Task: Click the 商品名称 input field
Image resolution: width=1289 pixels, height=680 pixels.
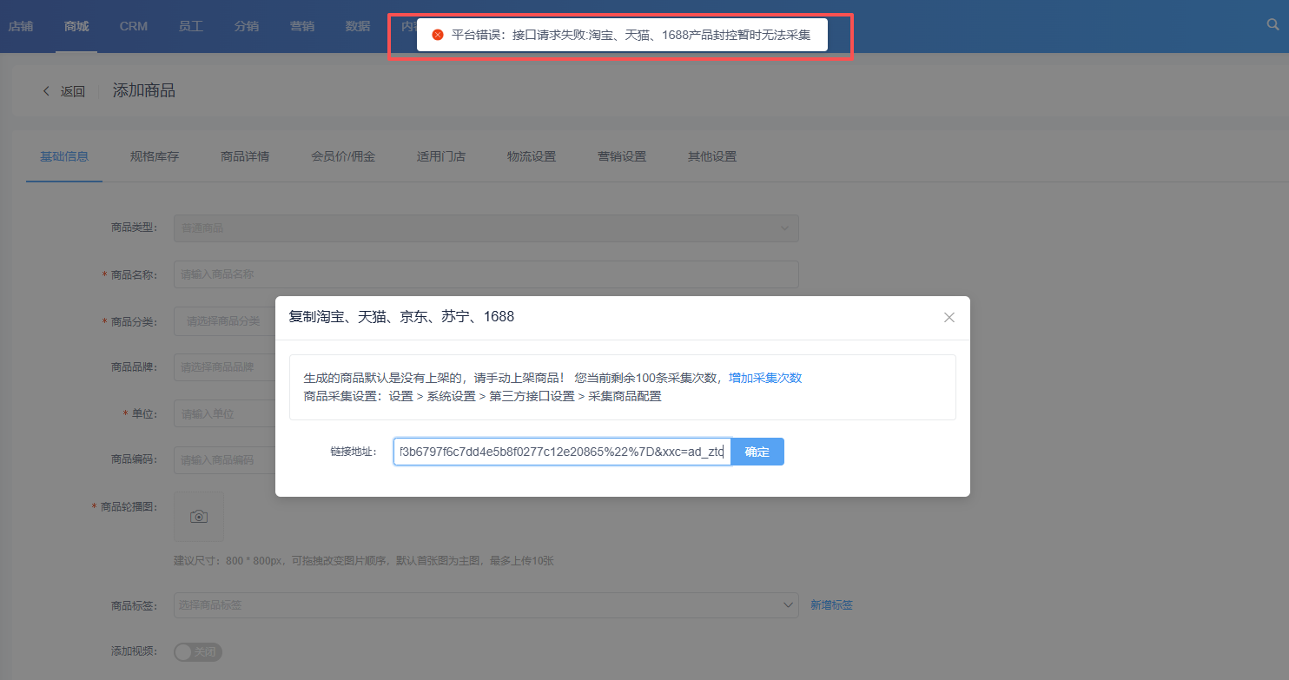Action: point(486,274)
